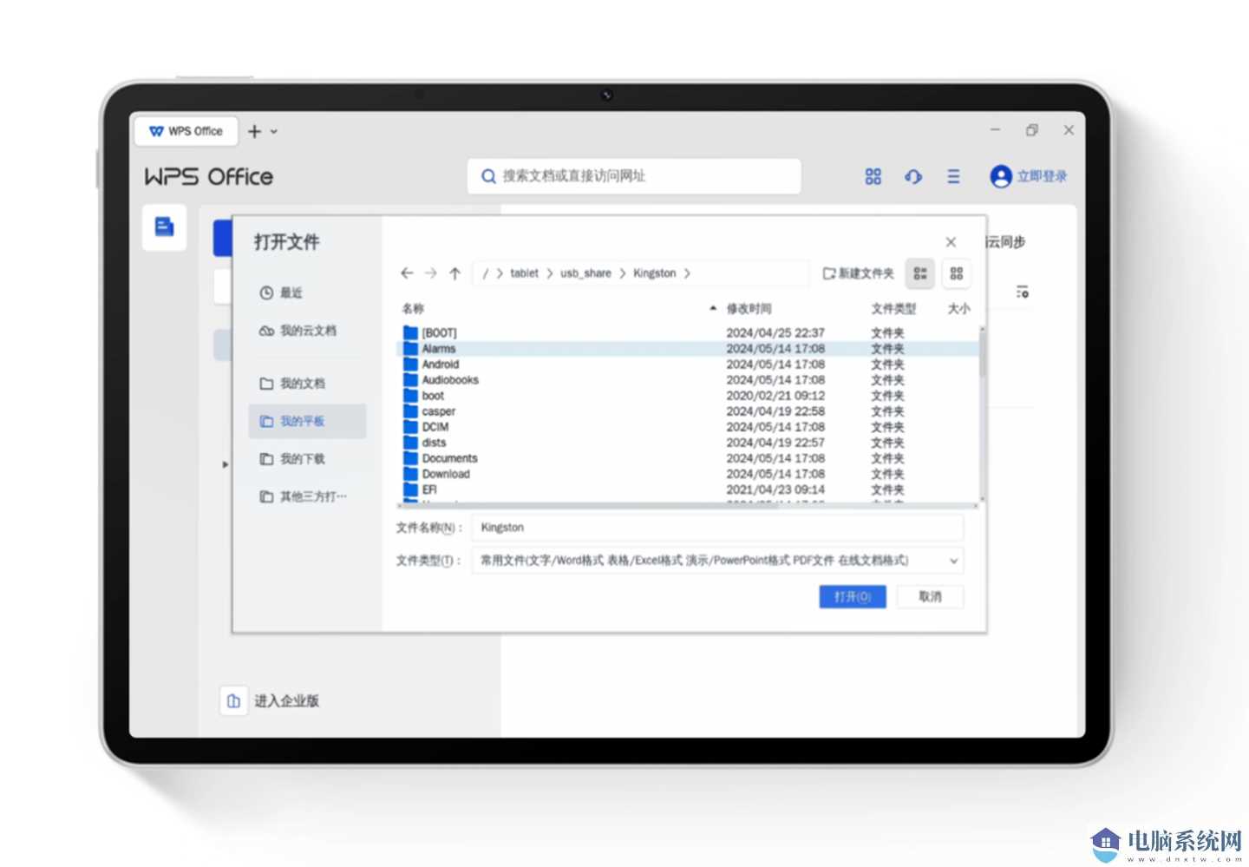Sort by 修改时间 column header
This screenshot has height=867, width=1249.
(749, 309)
